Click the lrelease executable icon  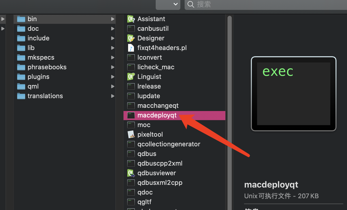pos(131,86)
